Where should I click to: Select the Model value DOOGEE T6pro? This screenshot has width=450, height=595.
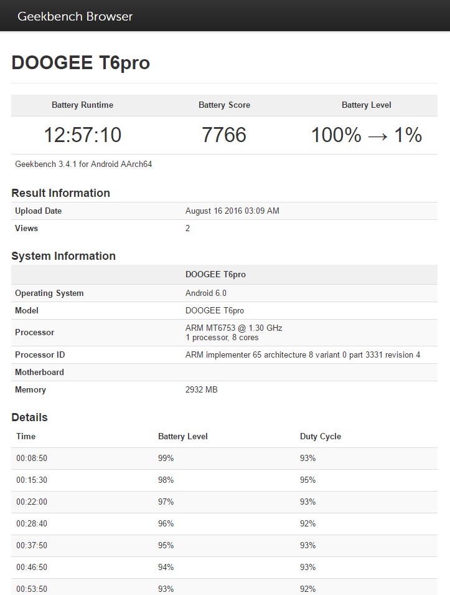(x=215, y=311)
